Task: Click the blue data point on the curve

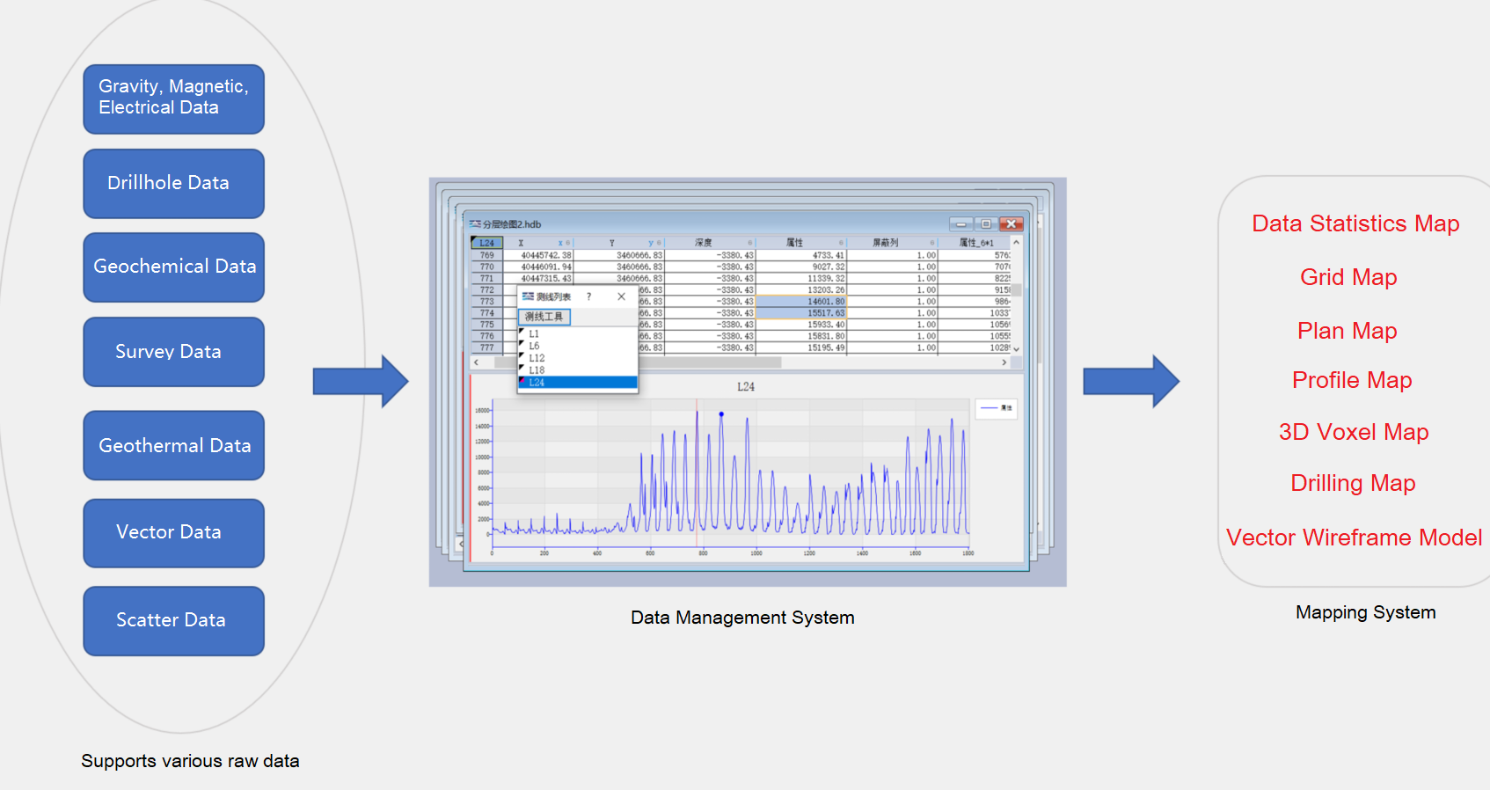Action: pyautogui.click(x=721, y=413)
